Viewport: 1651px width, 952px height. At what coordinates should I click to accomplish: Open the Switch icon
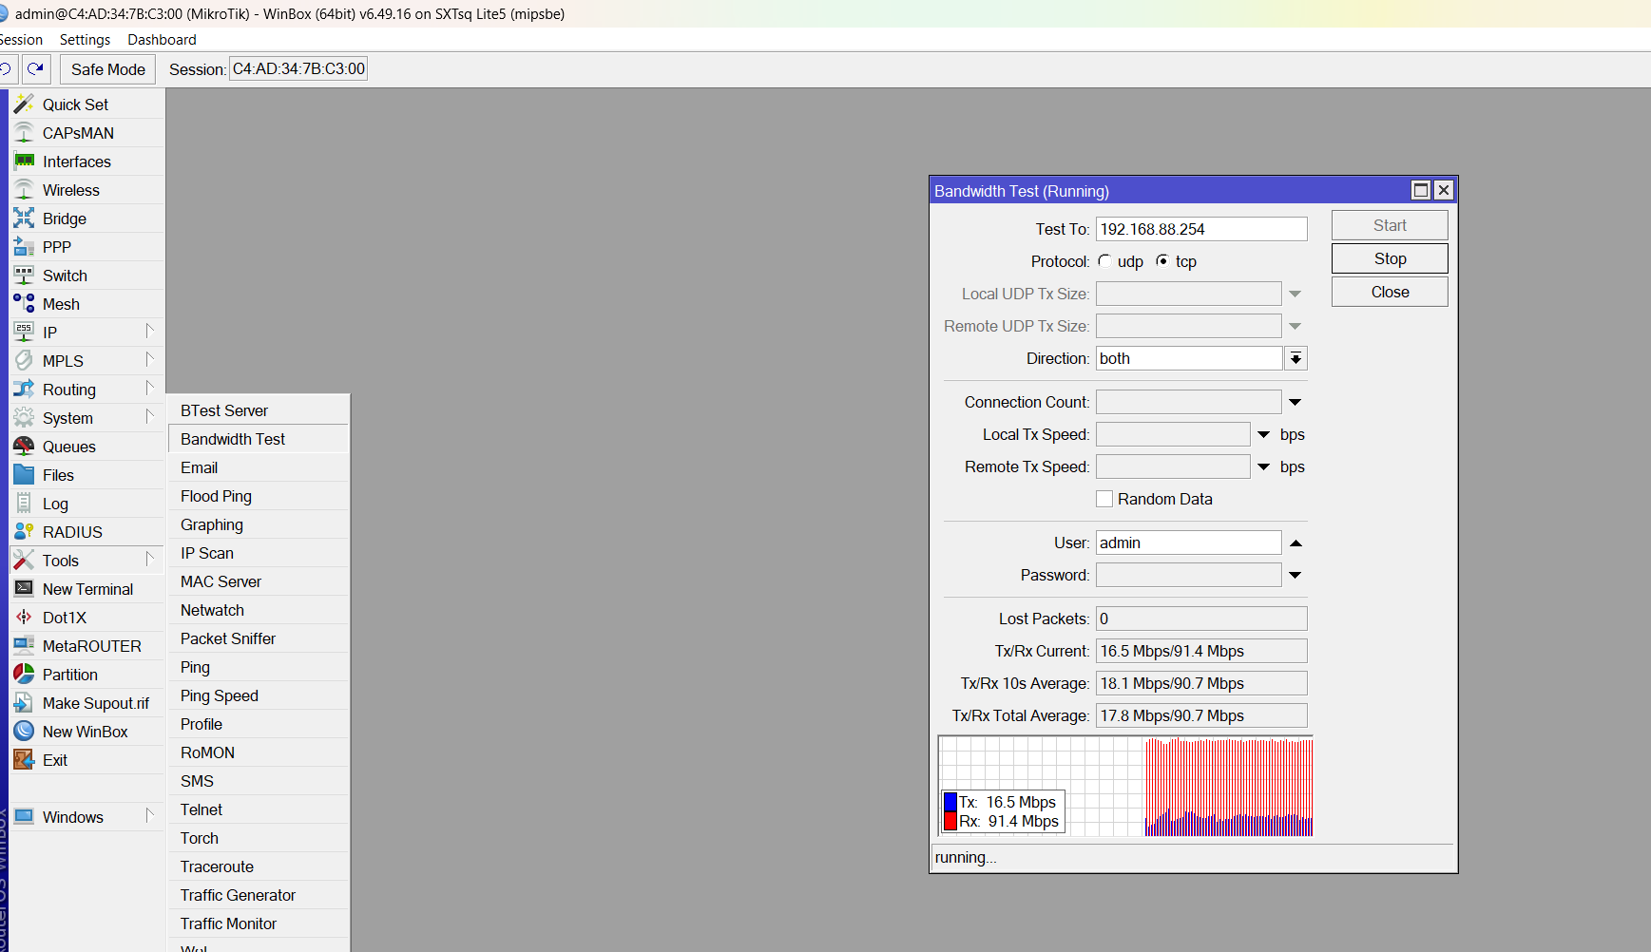click(x=24, y=276)
